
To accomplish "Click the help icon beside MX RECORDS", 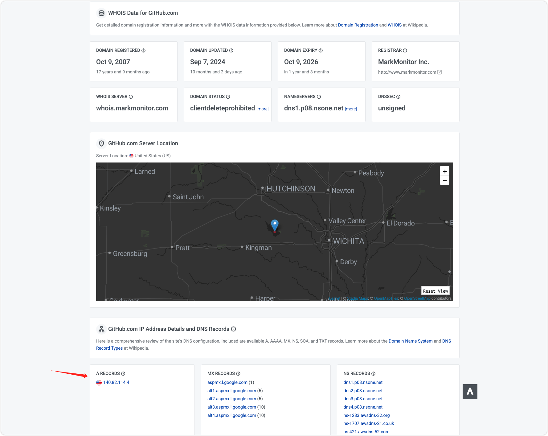I will [x=238, y=374].
